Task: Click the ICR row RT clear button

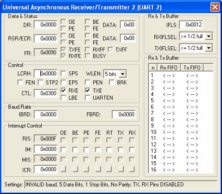Action: pos(109,169)
